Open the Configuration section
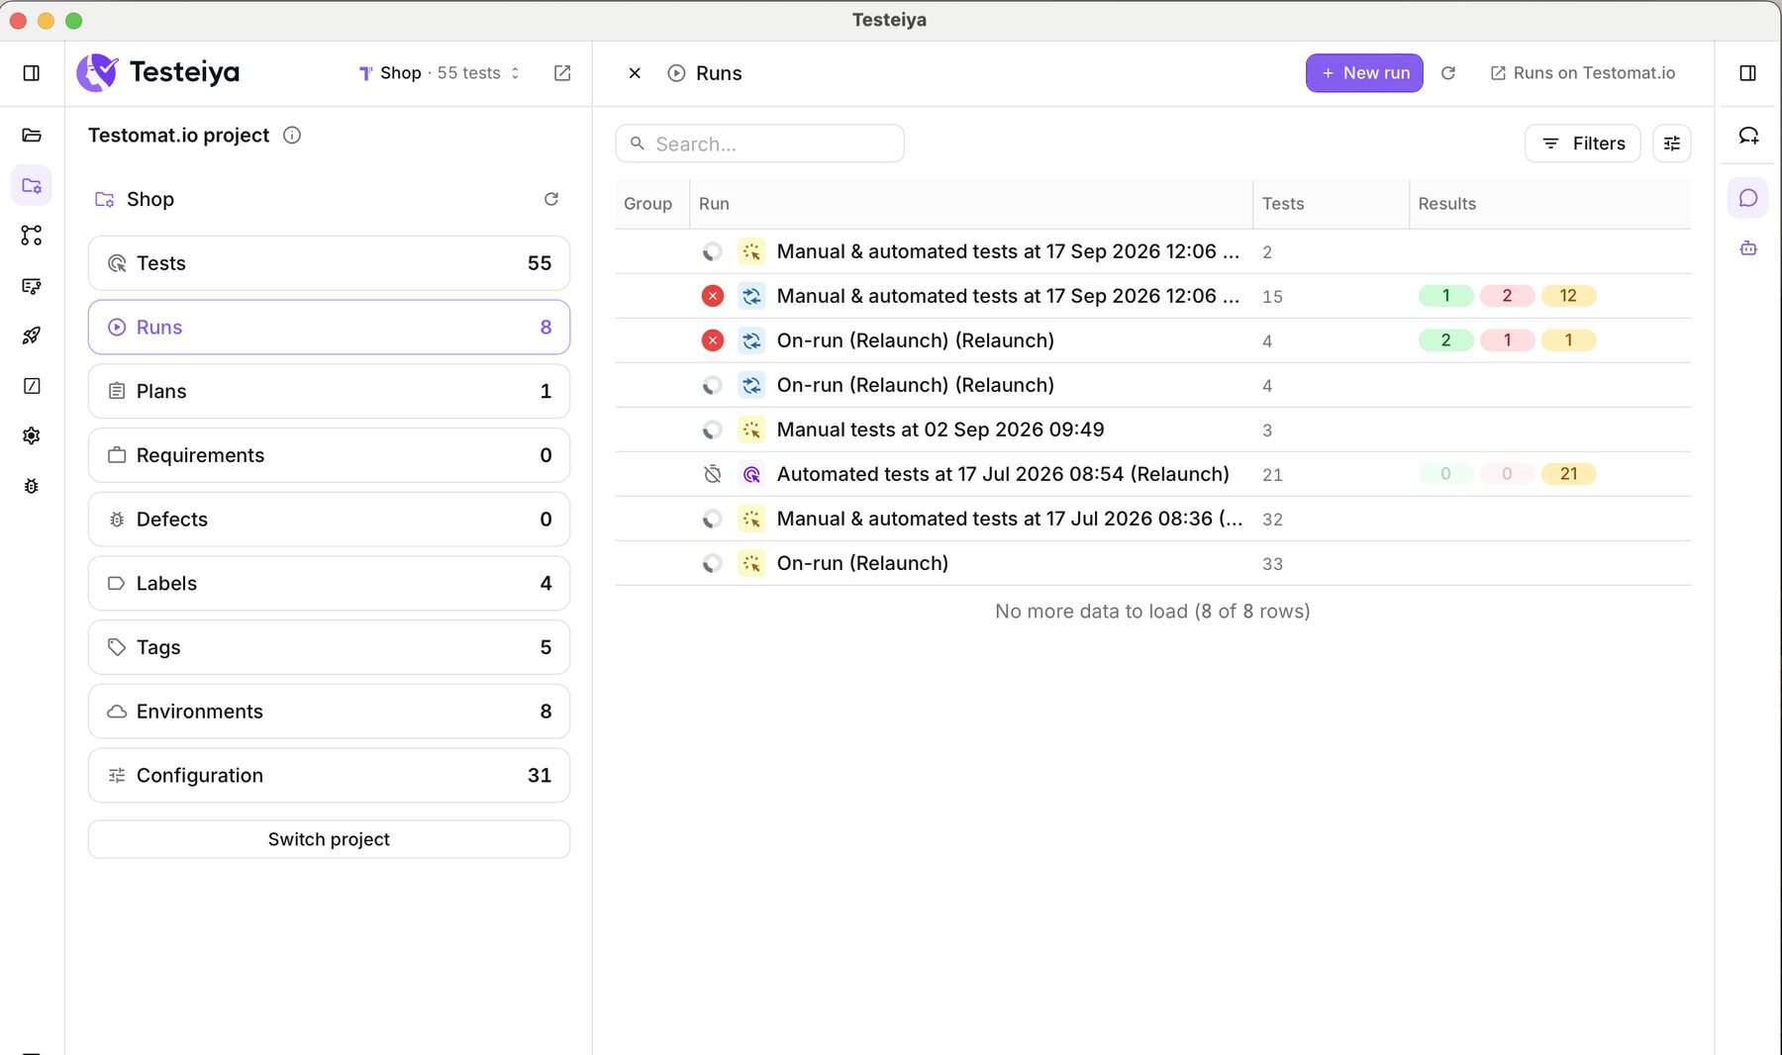Viewport: 1782px width, 1055px height. [x=329, y=776]
